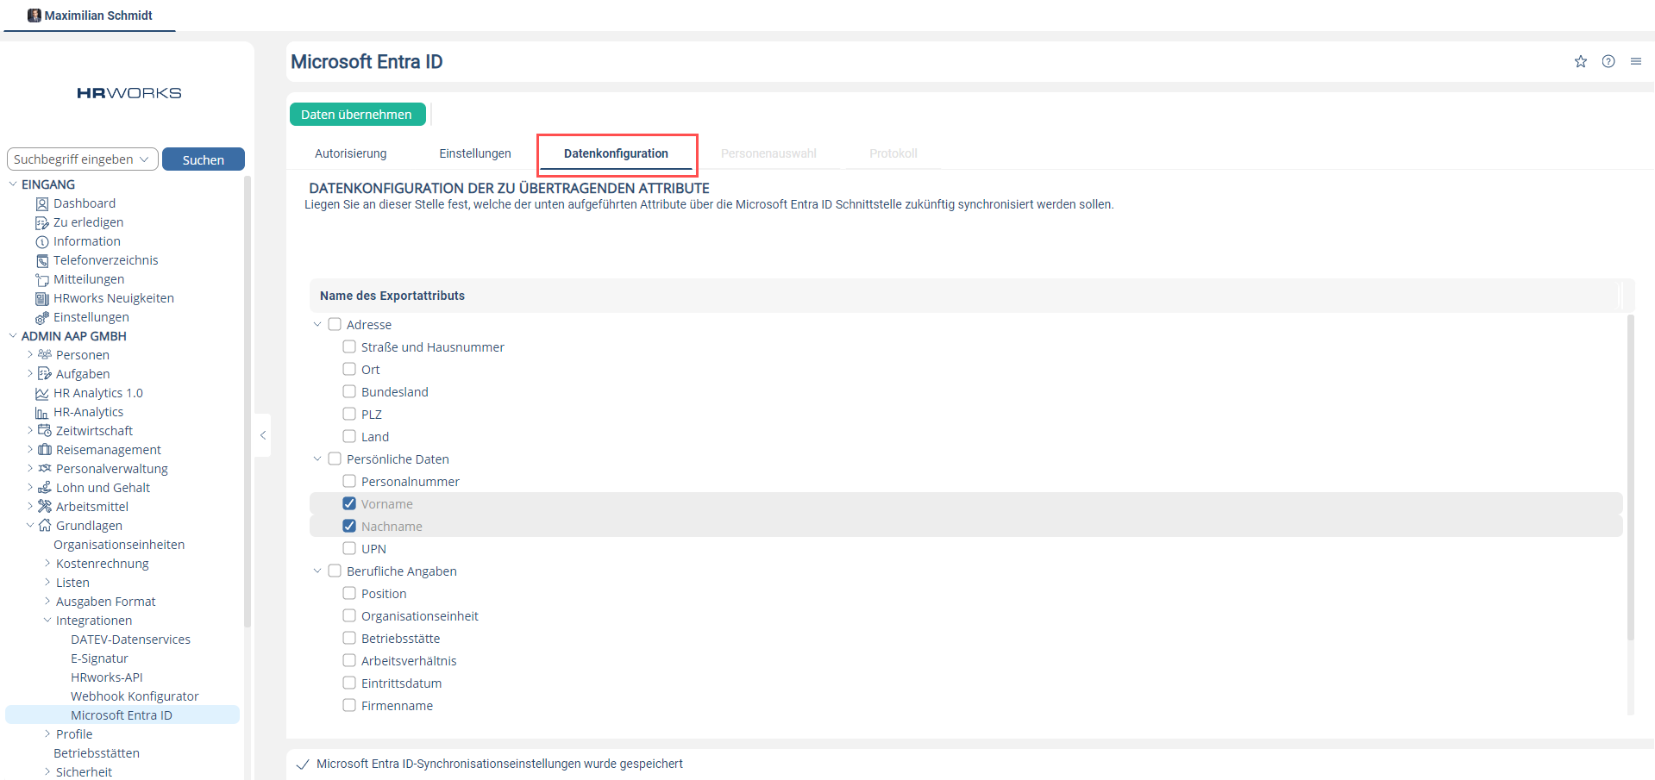Uncheck the Vorname checkbox
The image size is (1655, 780).
point(349,504)
